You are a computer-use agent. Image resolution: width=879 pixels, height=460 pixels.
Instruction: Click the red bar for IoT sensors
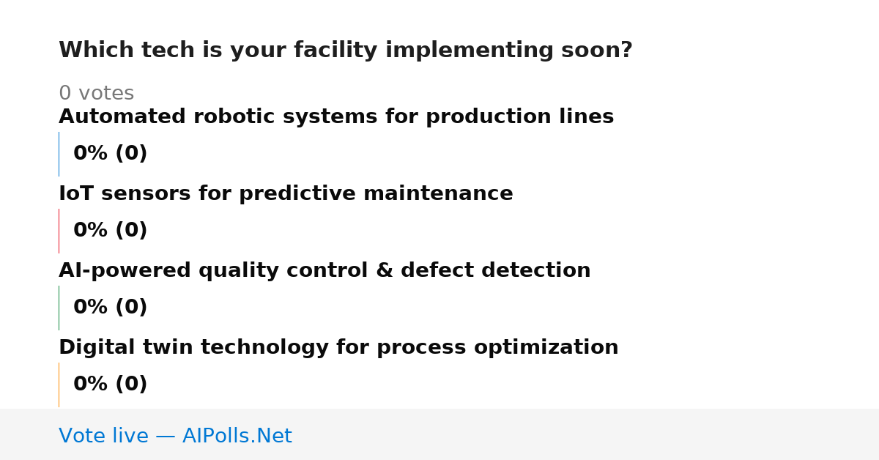[59, 231]
